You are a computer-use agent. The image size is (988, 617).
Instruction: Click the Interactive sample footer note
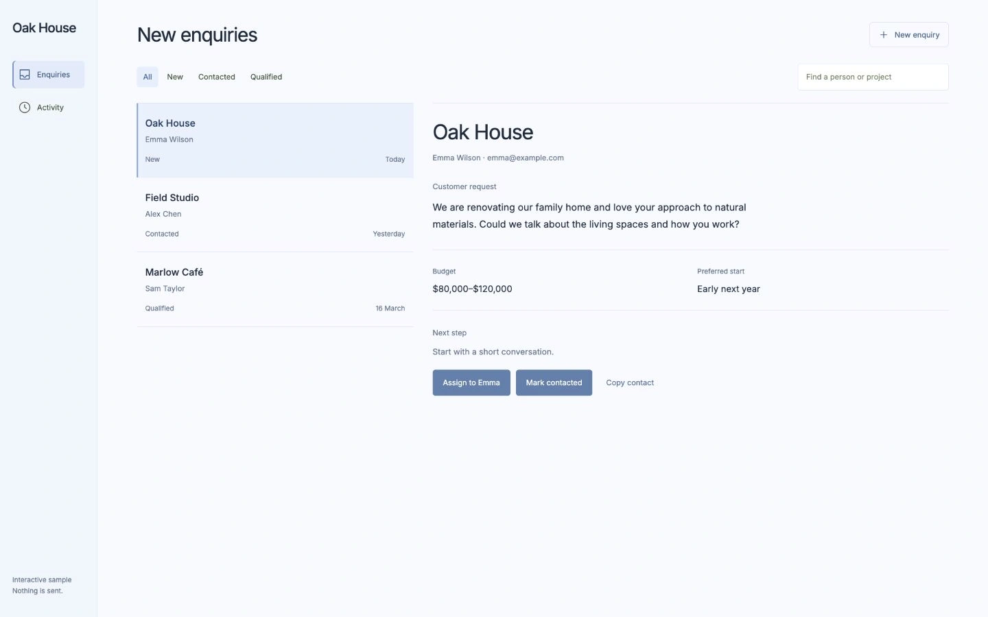click(x=42, y=580)
